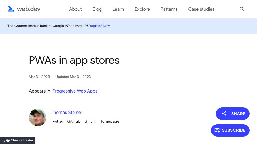Open the Learn nav item
The width and height of the screenshot is (257, 144).
pyautogui.click(x=118, y=9)
